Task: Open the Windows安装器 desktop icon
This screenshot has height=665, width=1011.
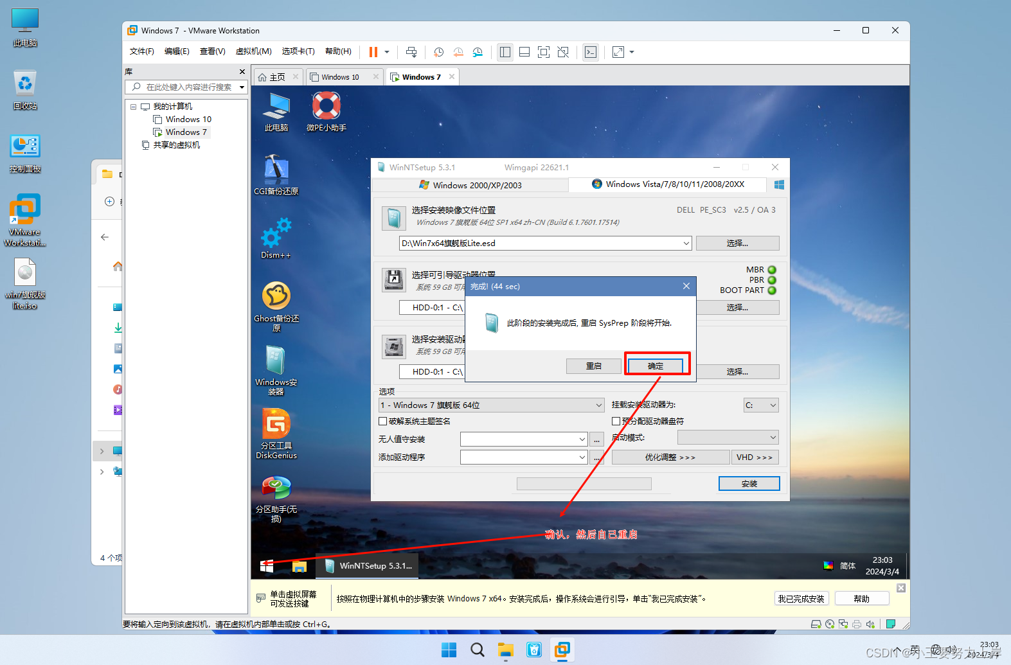Action: point(276,370)
